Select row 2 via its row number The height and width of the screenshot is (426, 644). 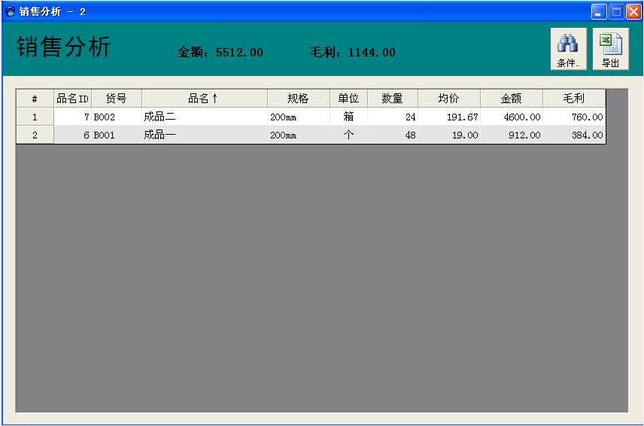tap(35, 135)
